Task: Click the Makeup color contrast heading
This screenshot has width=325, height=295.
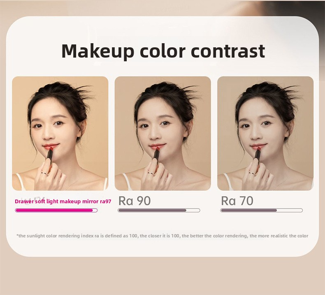Action: coord(163,51)
